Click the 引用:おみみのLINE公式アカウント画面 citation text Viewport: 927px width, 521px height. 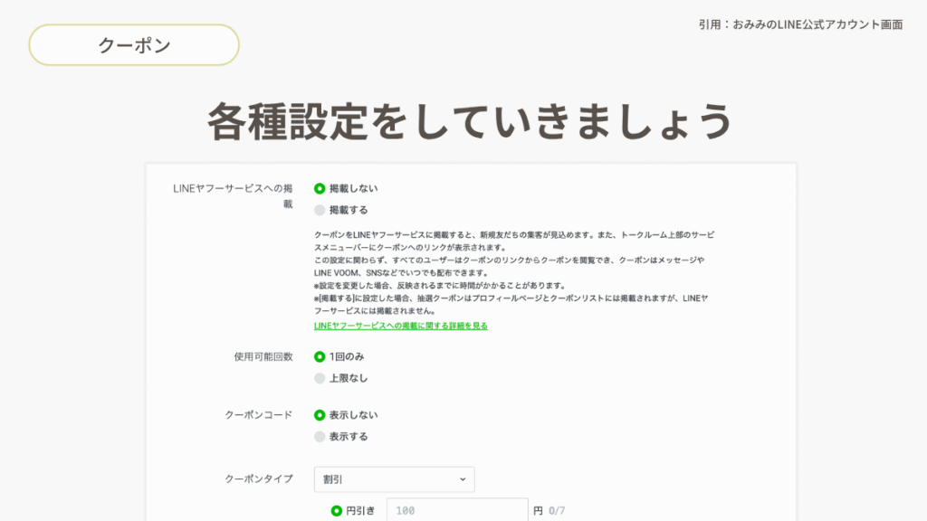click(x=800, y=24)
